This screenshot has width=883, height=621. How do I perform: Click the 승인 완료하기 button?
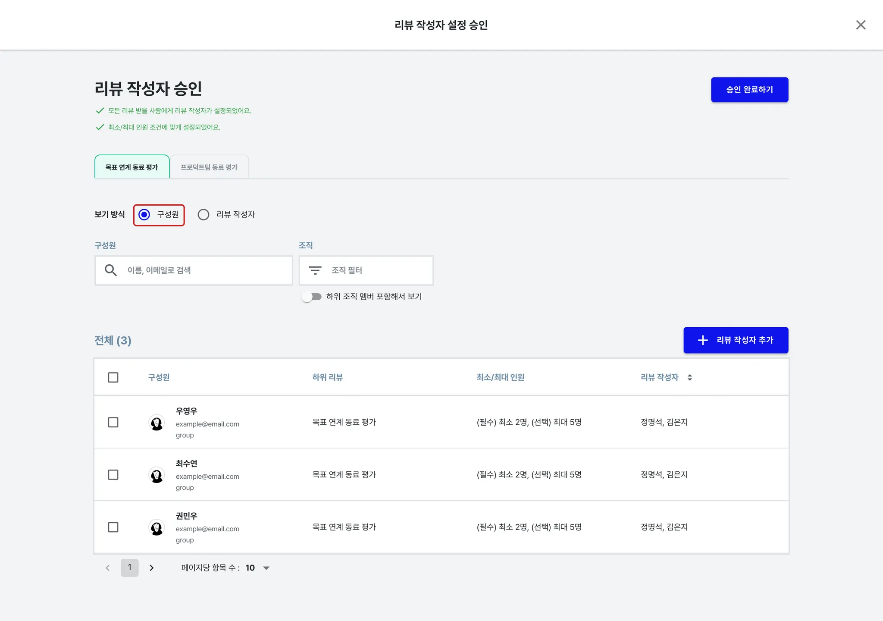click(749, 90)
